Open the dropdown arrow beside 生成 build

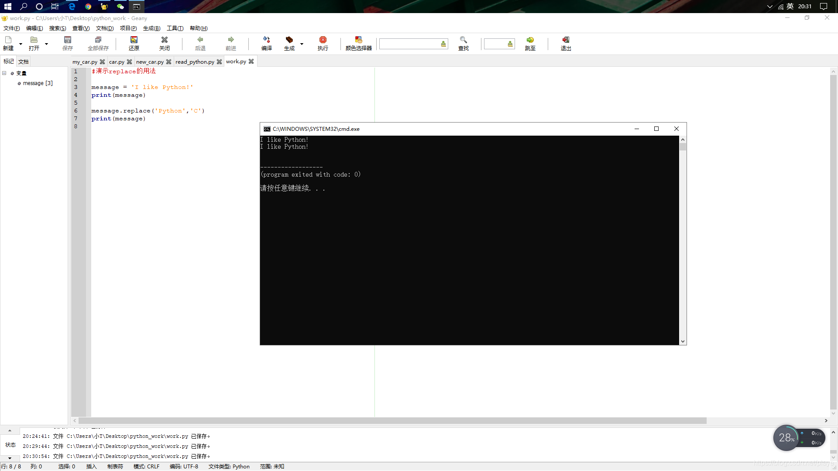(x=302, y=44)
